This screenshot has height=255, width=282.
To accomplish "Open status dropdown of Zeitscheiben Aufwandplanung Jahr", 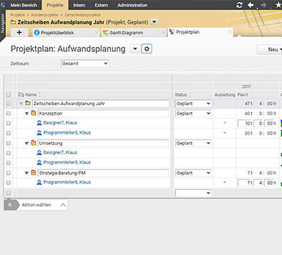I will coord(193,104).
